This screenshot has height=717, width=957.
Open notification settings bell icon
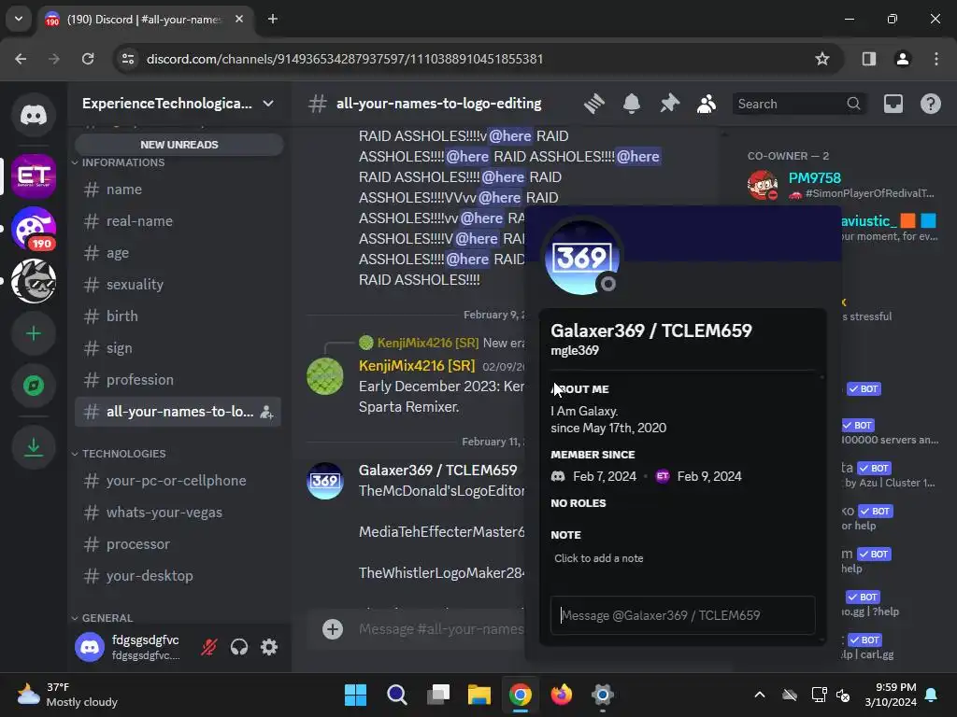point(632,104)
